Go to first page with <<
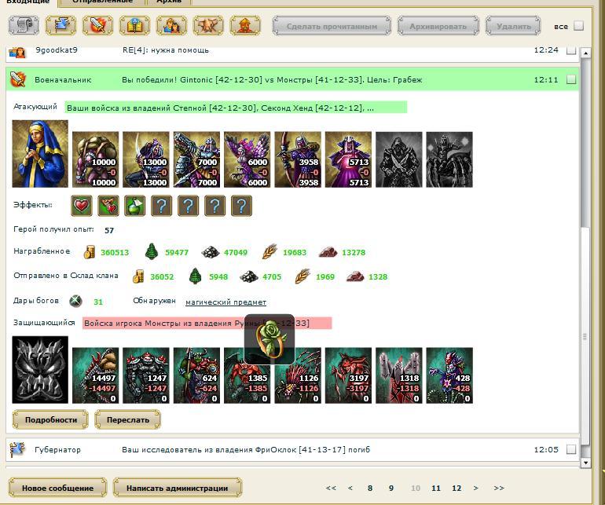Image resolution: width=605 pixels, height=505 pixels. (331, 488)
